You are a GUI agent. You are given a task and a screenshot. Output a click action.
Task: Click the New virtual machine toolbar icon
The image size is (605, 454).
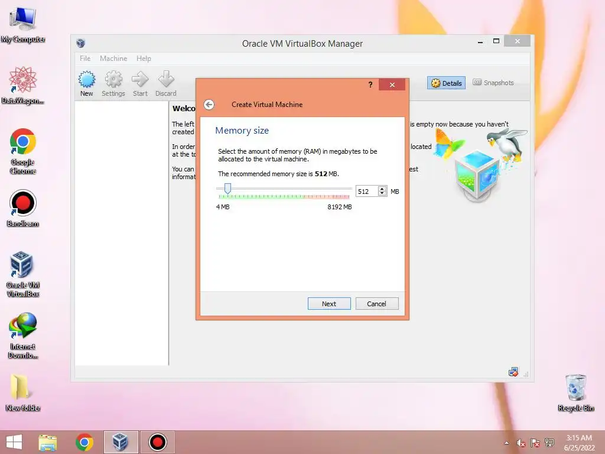(x=86, y=83)
